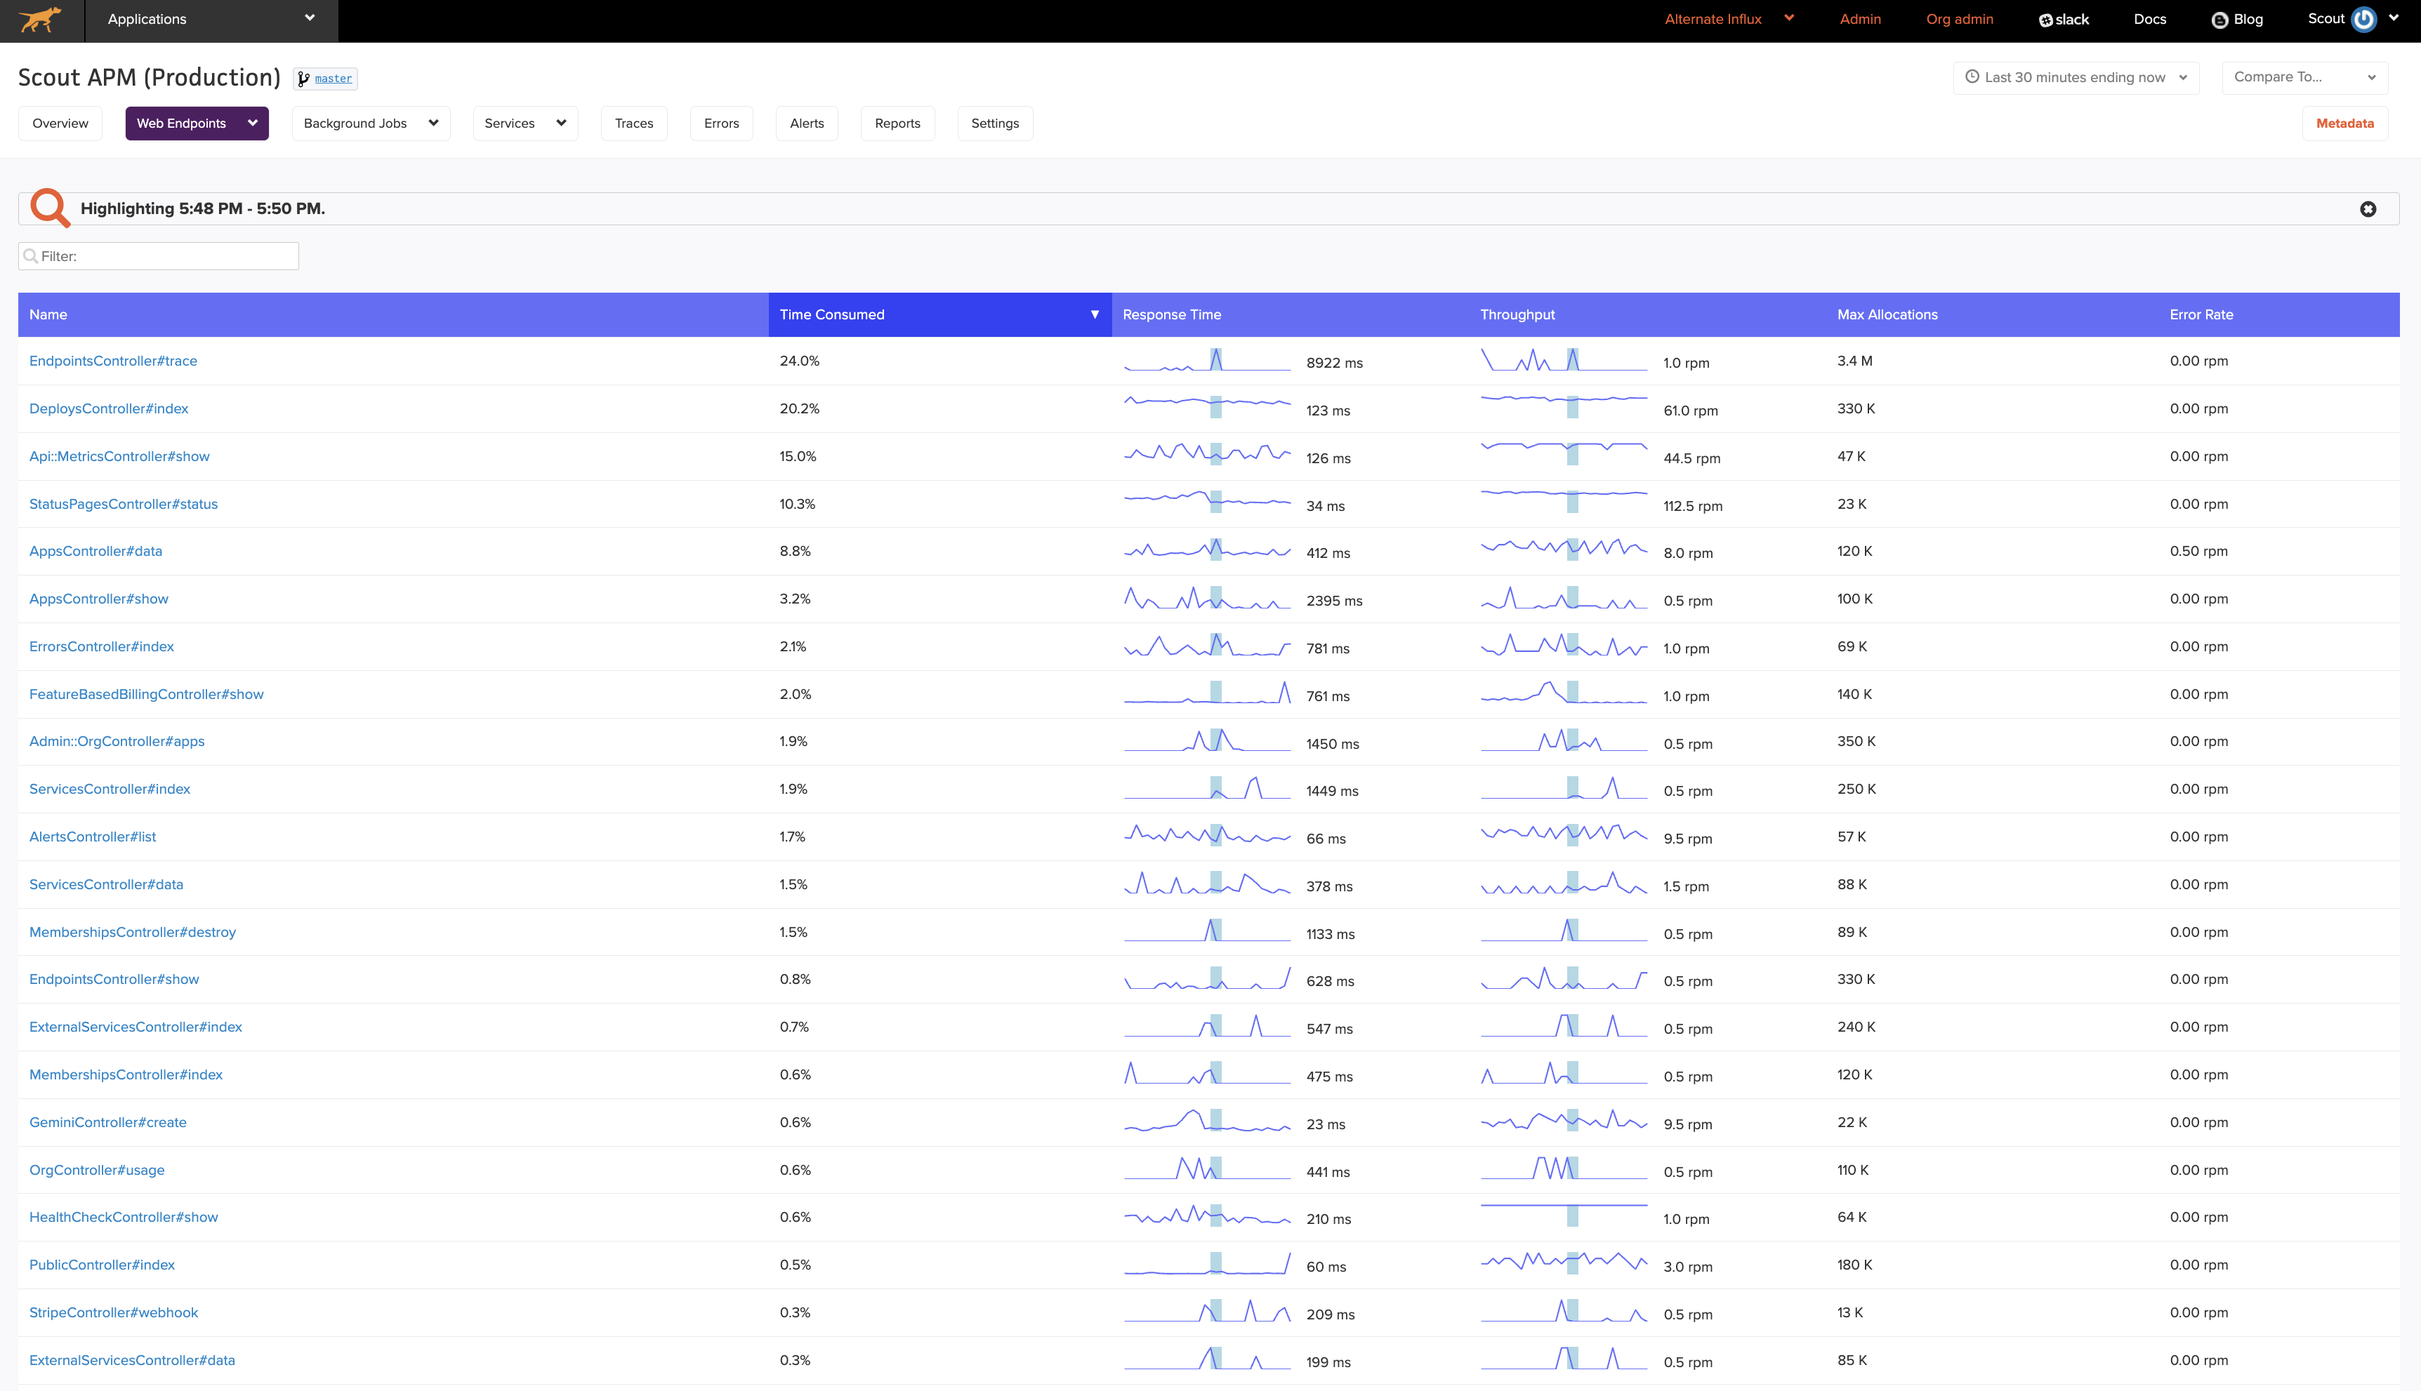Click the response time sparkline for PublicController#index

click(x=1207, y=1264)
